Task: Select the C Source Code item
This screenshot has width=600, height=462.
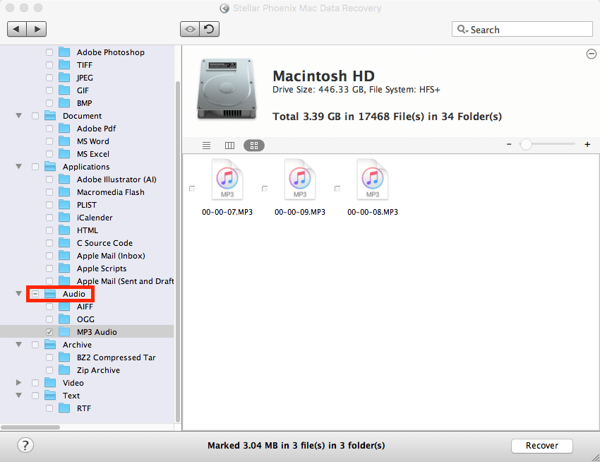Action: pyautogui.click(x=104, y=243)
